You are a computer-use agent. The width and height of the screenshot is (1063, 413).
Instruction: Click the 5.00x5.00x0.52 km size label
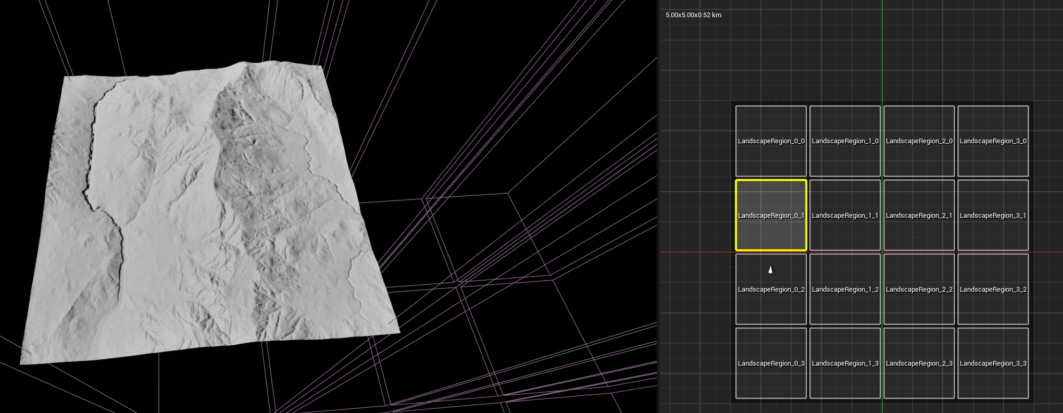693,15
